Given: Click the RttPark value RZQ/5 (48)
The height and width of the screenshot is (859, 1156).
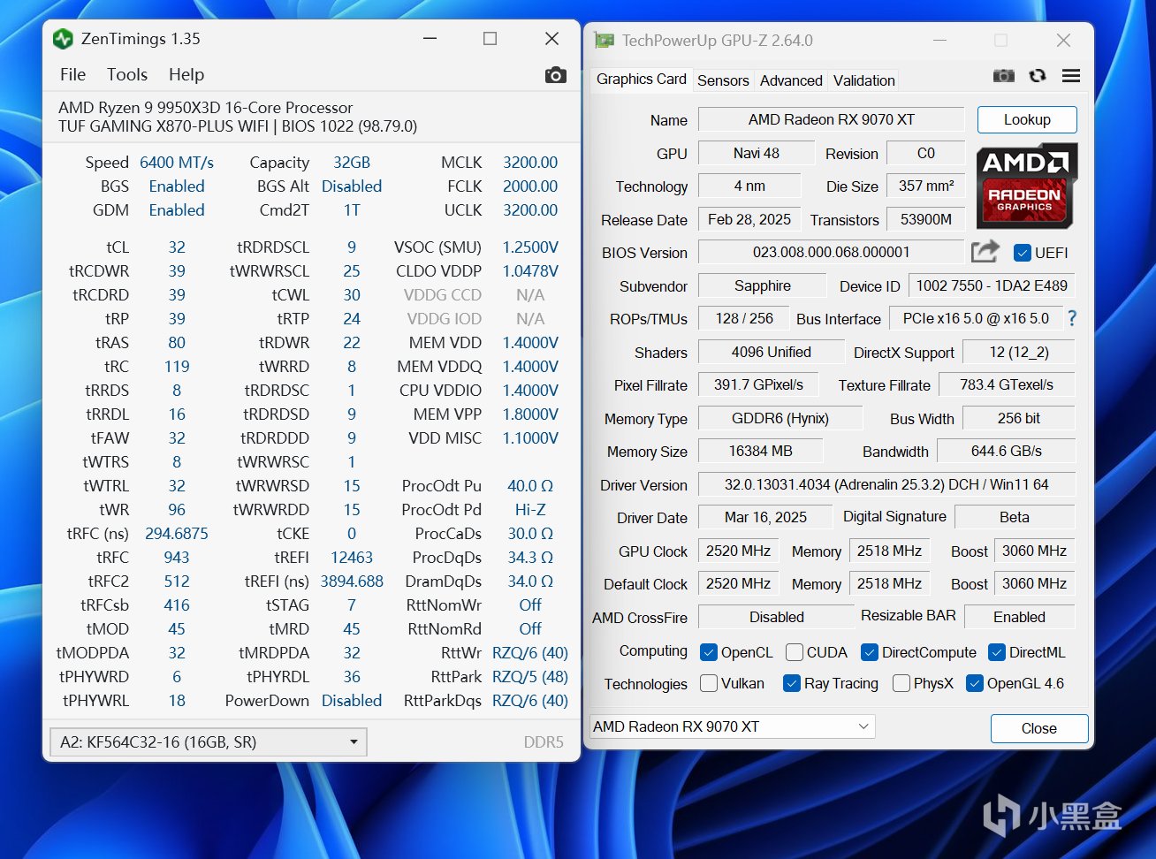Looking at the screenshot, I should click(530, 677).
